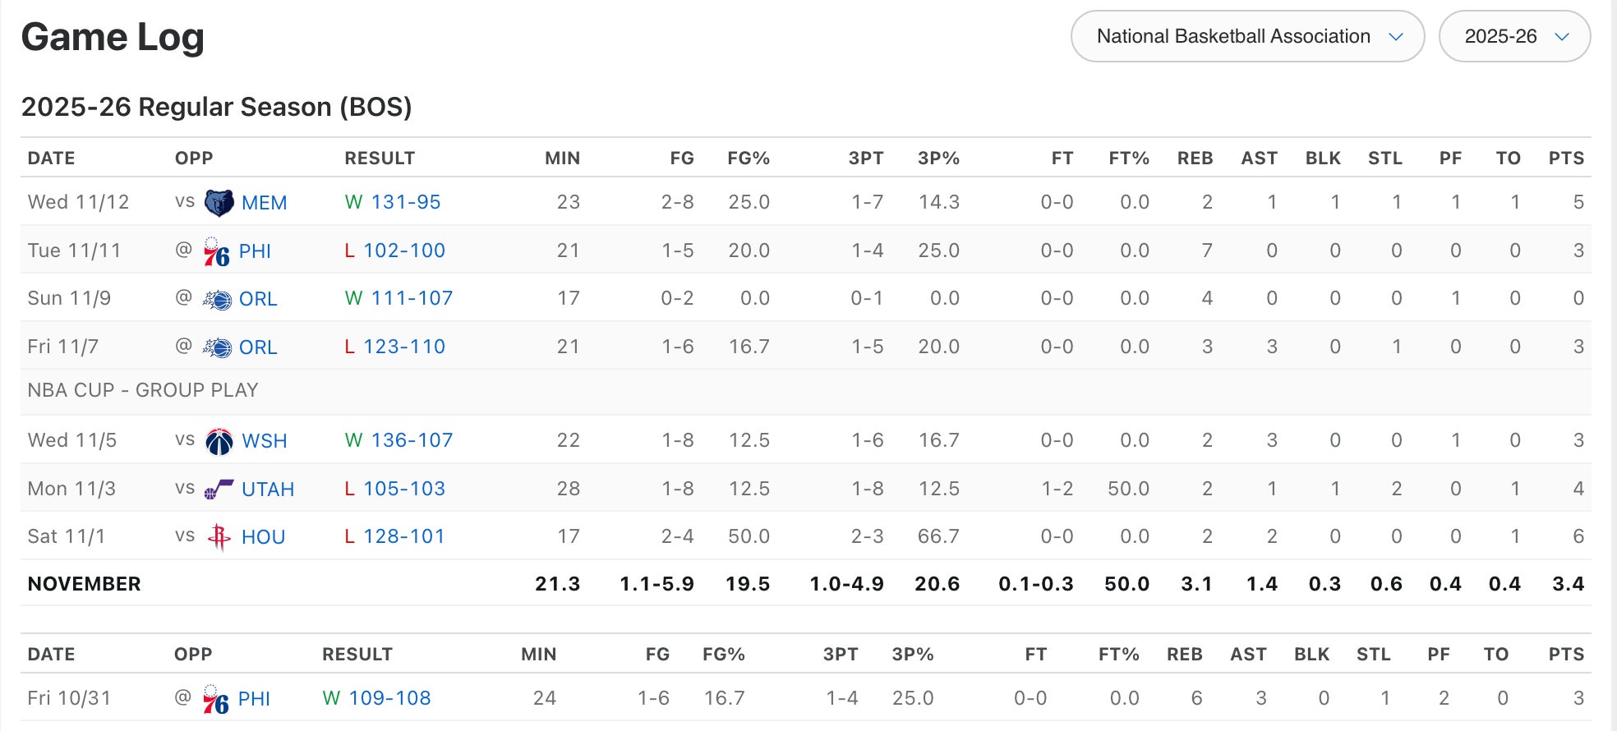This screenshot has width=1617, height=731.
Task: Open the L 102-100 game result
Action: [403, 251]
